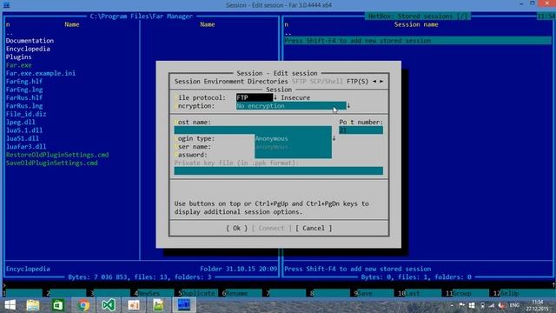The width and height of the screenshot is (556, 313).
Task: Switch to the Directories tab
Action: tap(268, 81)
